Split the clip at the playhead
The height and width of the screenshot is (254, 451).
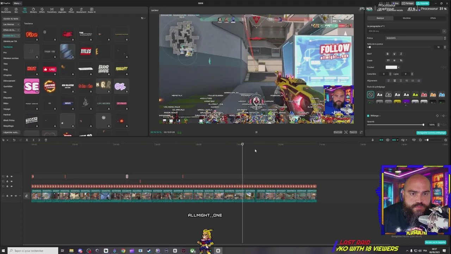click(x=27, y=140)
